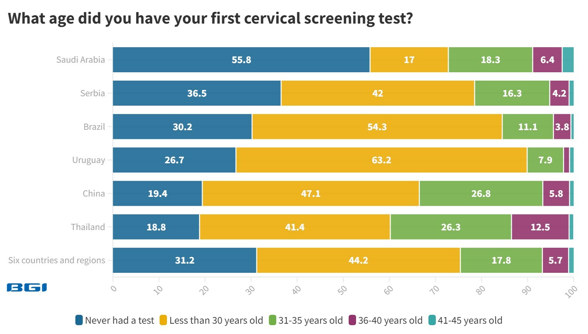Click China's 26.8 green bar segment
588x334 pixels.
pyautogui.click(x=481, y=194)
